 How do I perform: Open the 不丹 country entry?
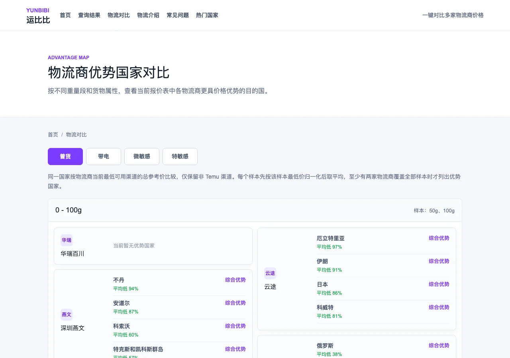click(x=119, y=280)
